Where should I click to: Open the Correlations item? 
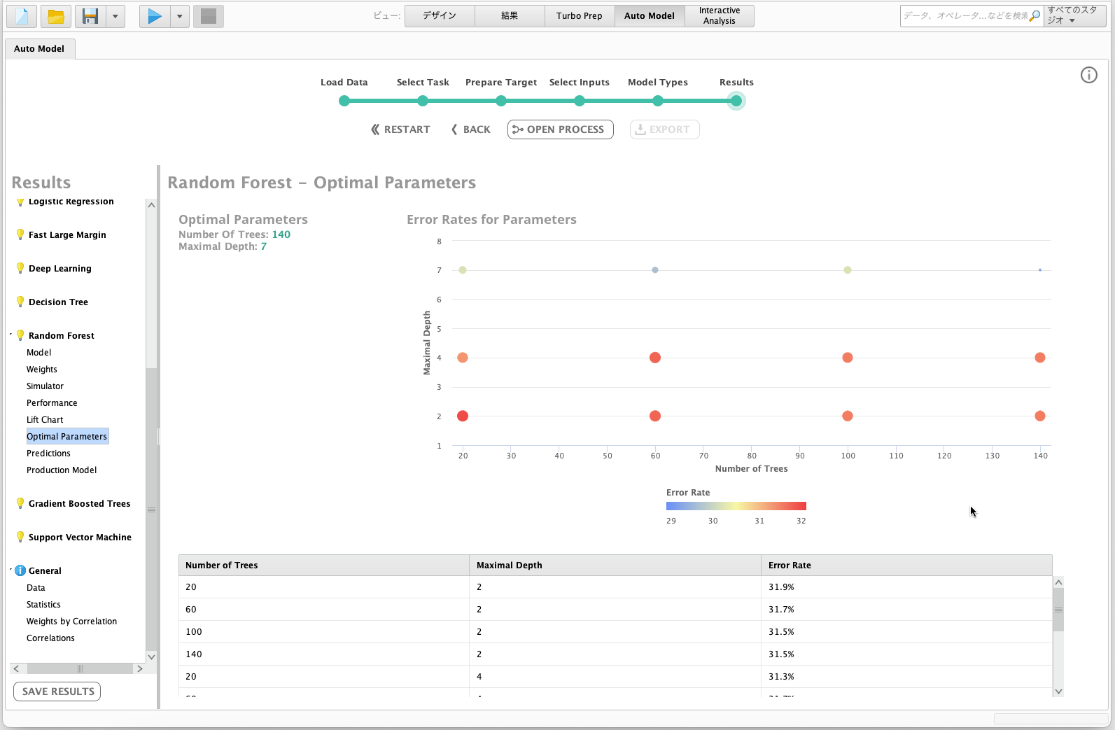tap(50, 638)
